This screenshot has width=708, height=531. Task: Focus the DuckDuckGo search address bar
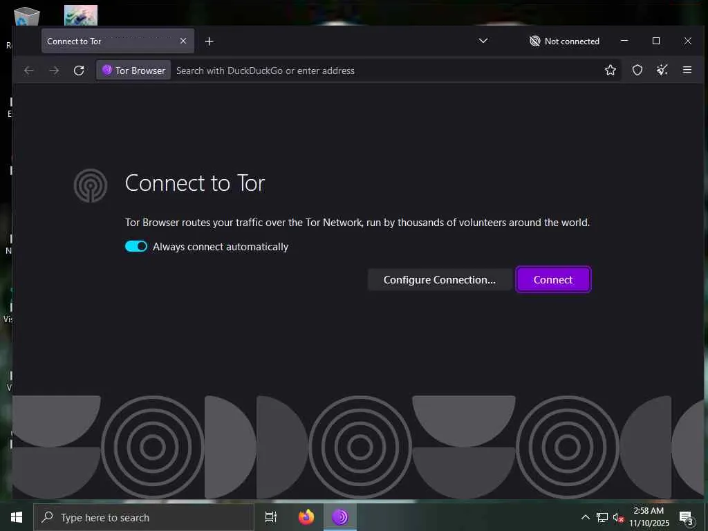point(386,71)
